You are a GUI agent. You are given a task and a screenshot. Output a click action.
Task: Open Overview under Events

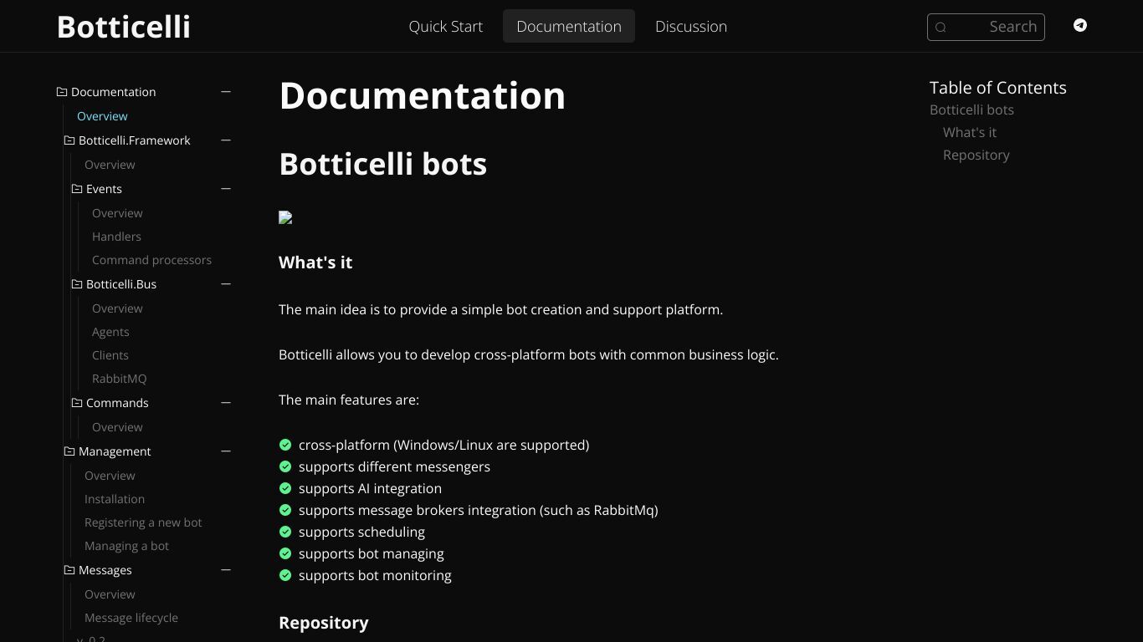tap(117, 213)
